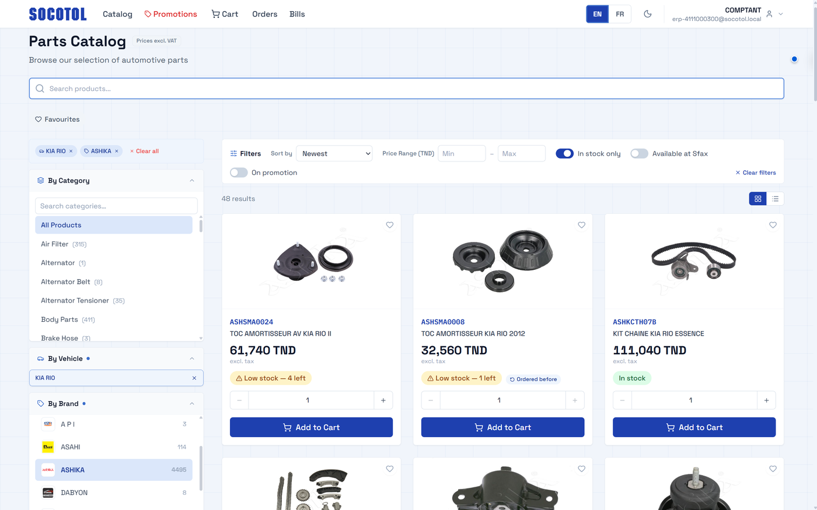Remove the KIA RIO filter chip

click(71, 151)
